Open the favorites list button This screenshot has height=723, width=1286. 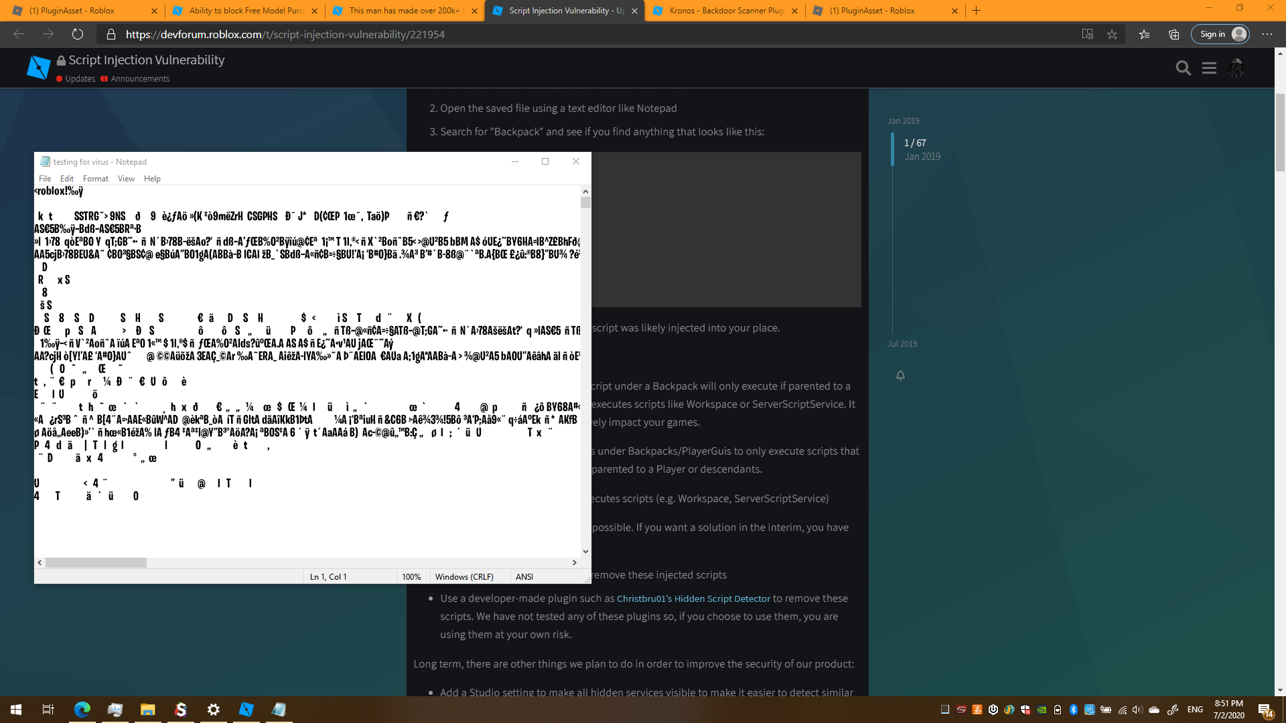1144,34
